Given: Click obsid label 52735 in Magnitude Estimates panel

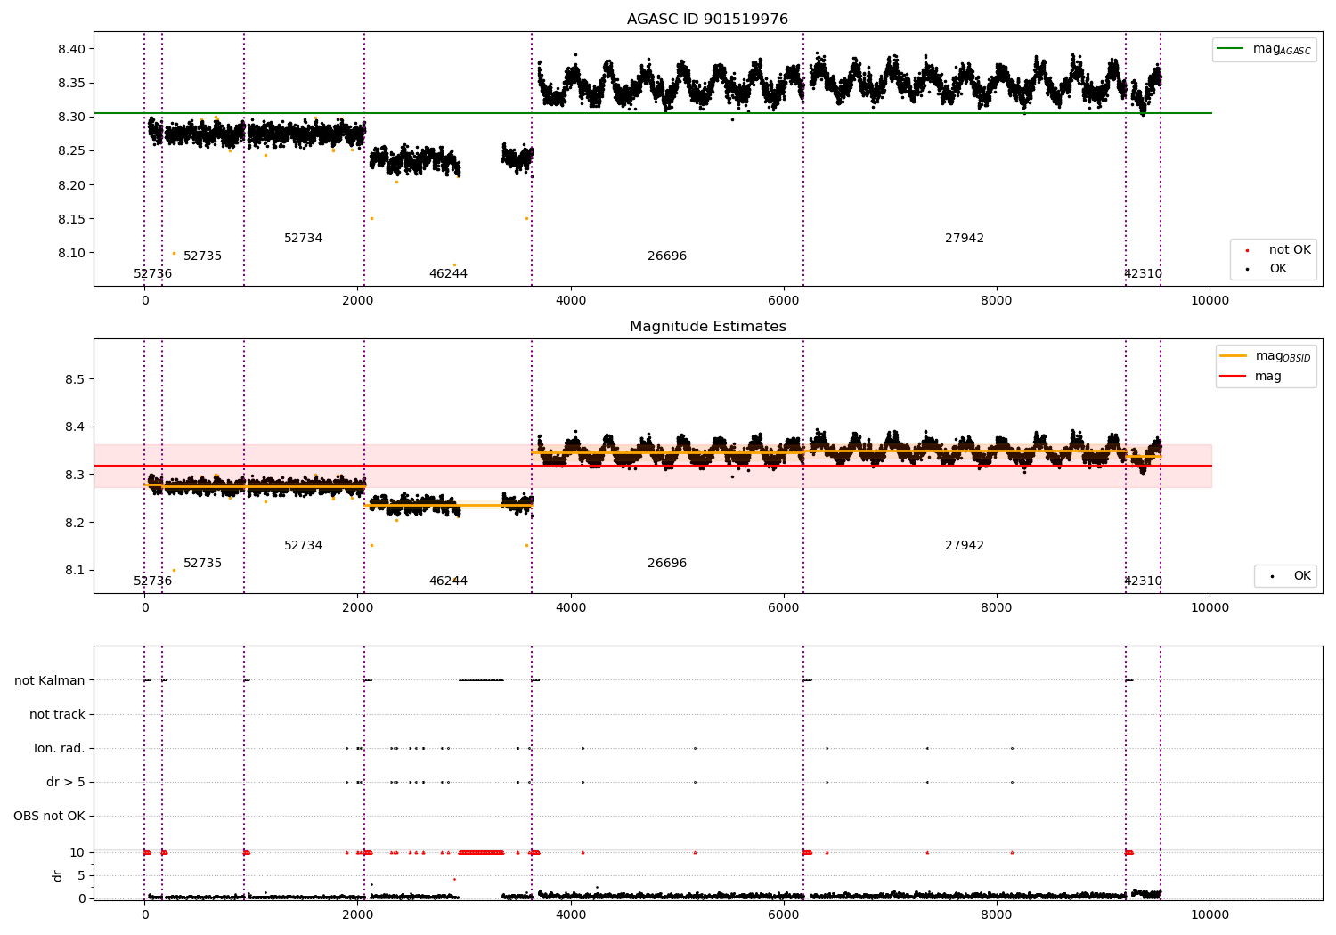Looking at the screenshot, I should [x=203, y=564].
